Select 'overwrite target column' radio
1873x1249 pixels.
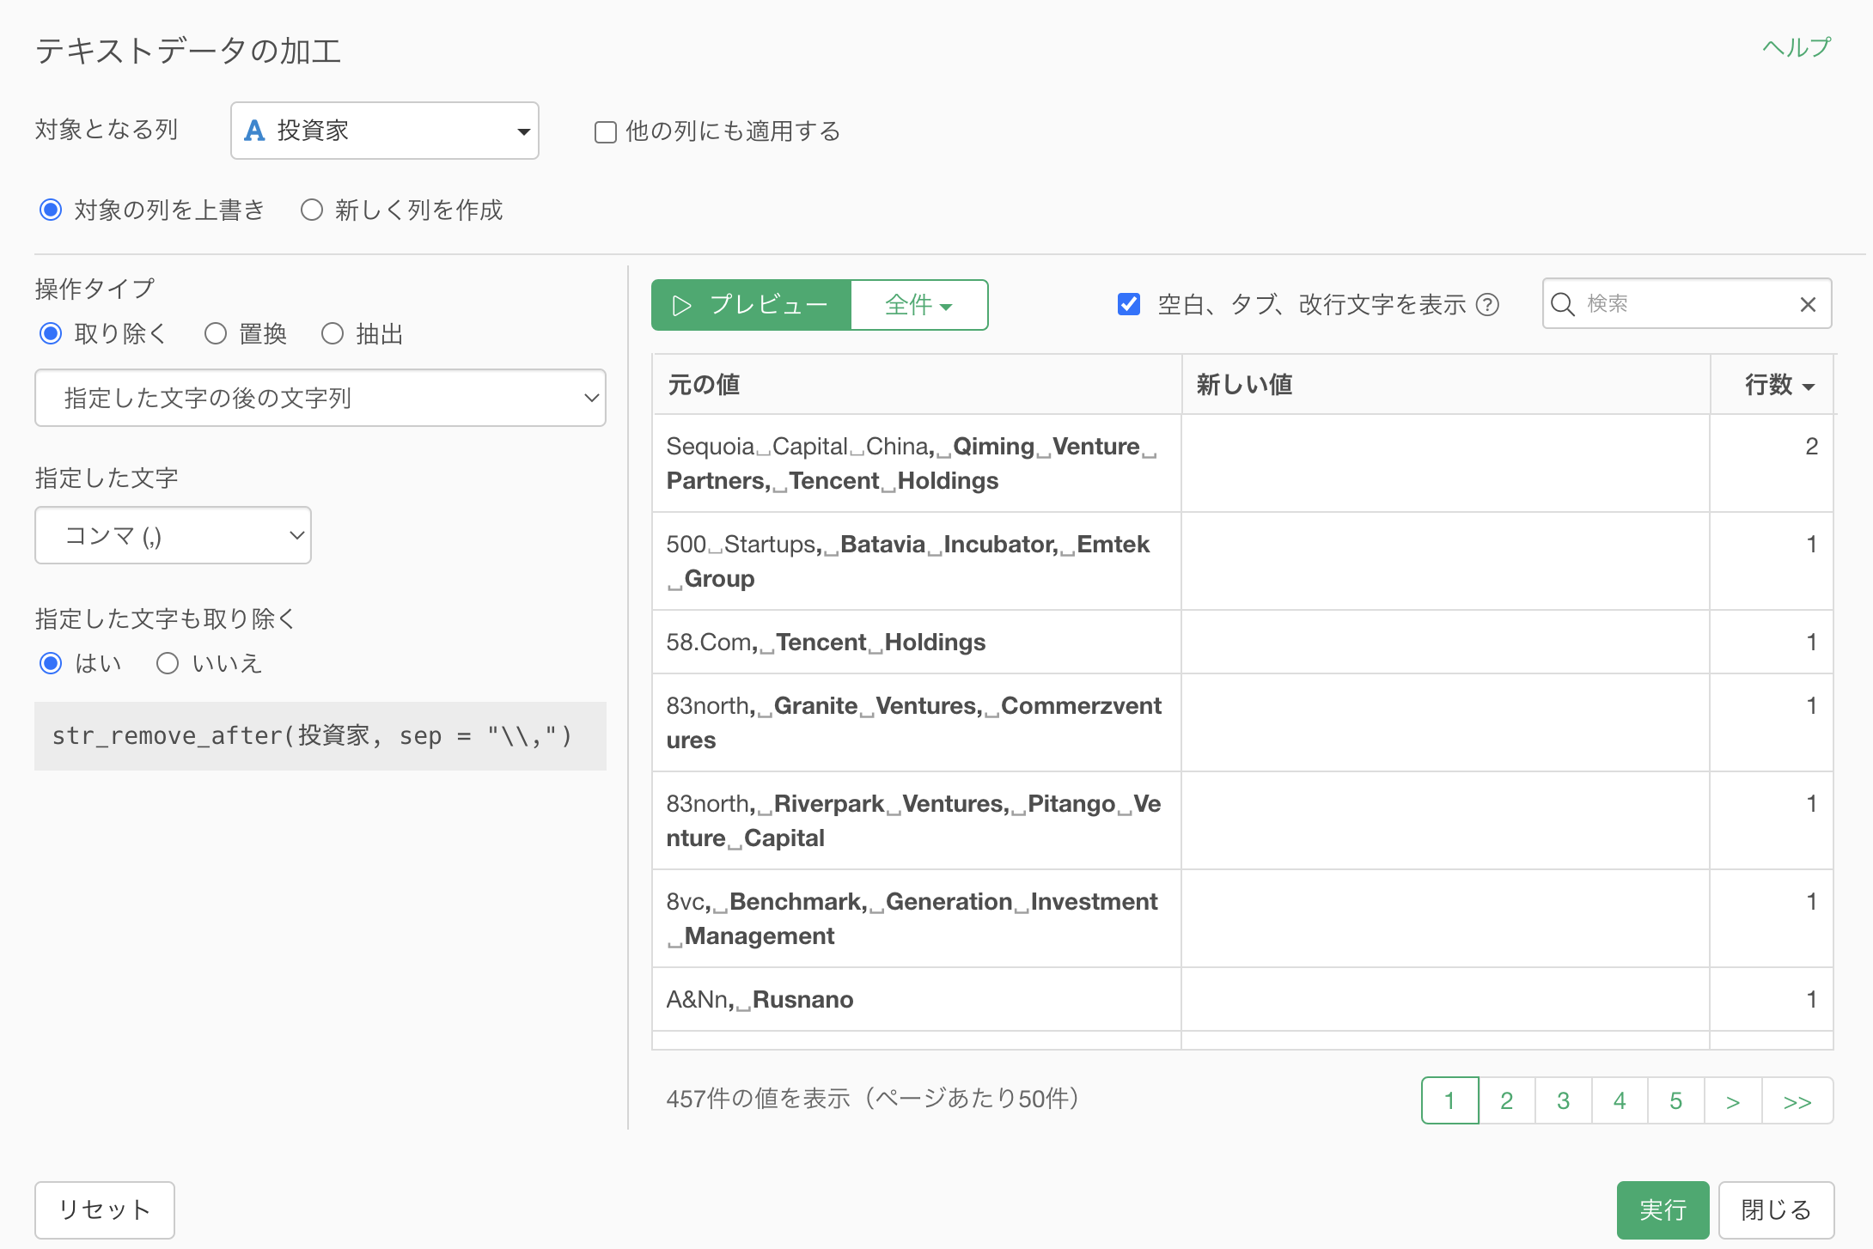pos(51,210)
